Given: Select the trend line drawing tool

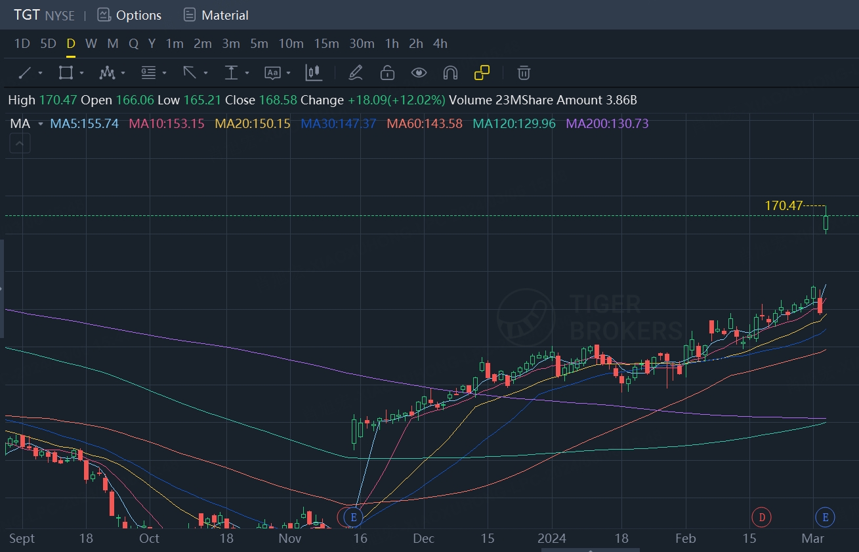Looking at the screenshot, I should tap(25, 72).
